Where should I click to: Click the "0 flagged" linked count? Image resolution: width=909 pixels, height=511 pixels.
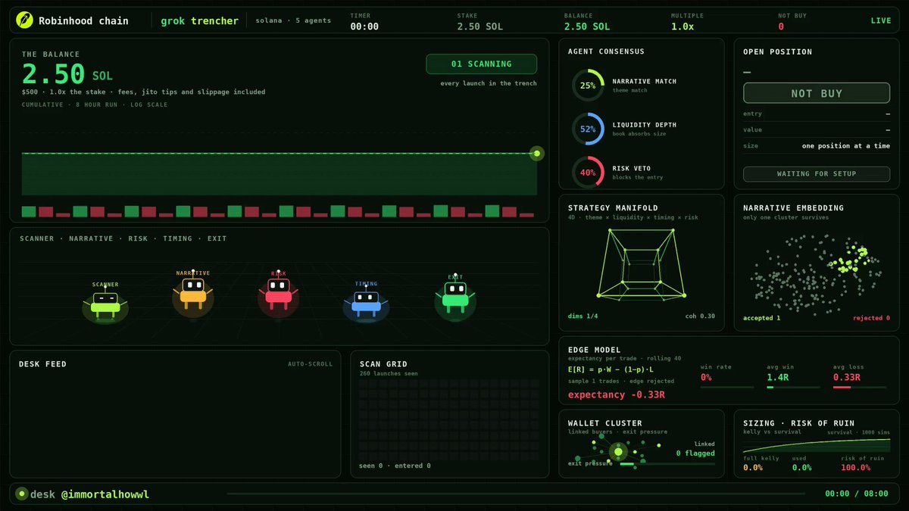[695, 453]
